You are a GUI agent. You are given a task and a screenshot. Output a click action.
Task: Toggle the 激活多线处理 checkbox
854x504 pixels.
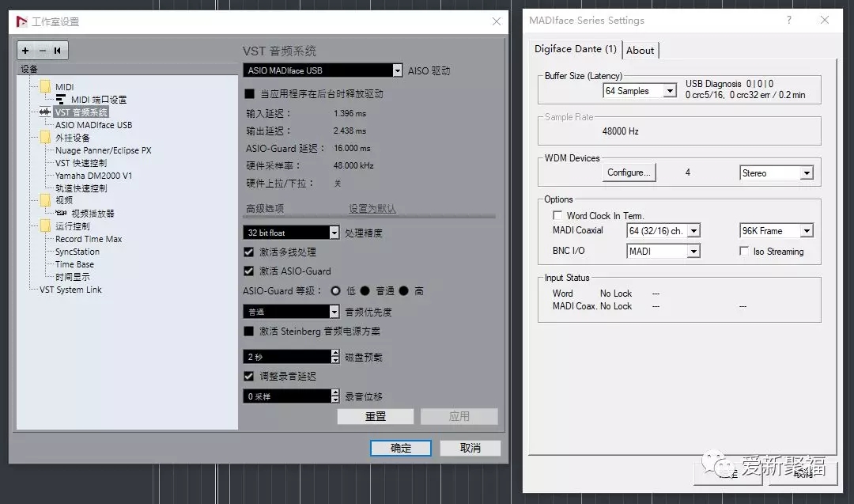pos(250,252)
